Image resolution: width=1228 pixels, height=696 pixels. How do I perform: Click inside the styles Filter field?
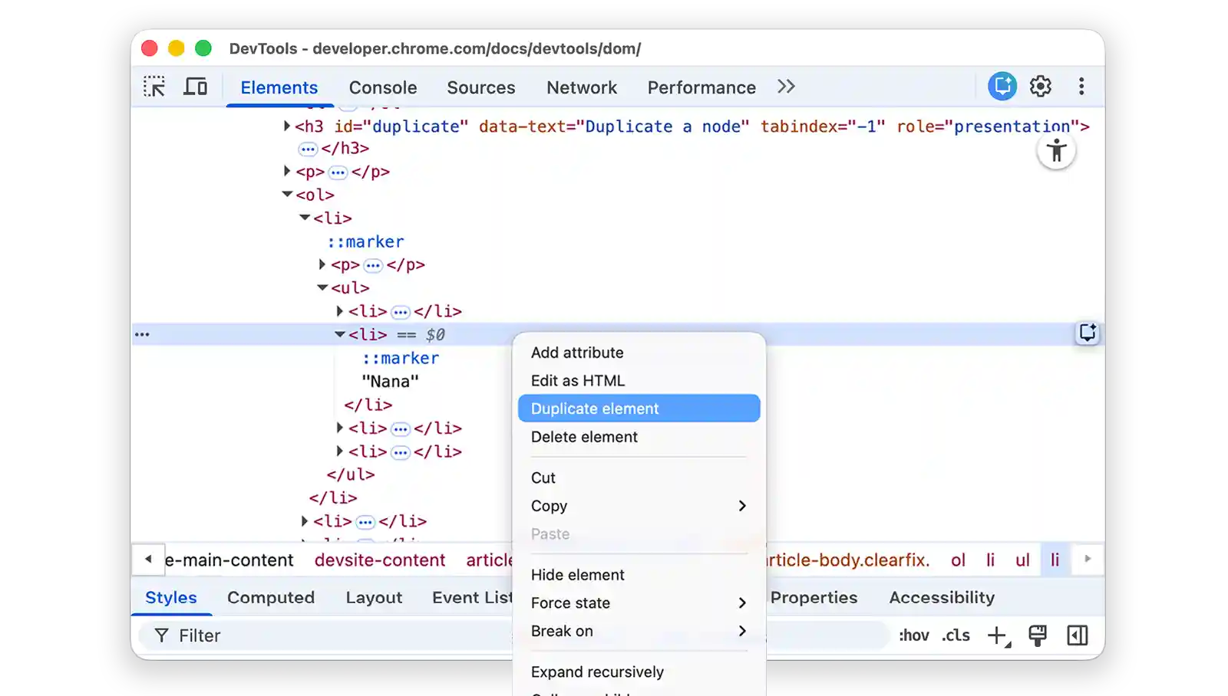(x=307, y=635)
